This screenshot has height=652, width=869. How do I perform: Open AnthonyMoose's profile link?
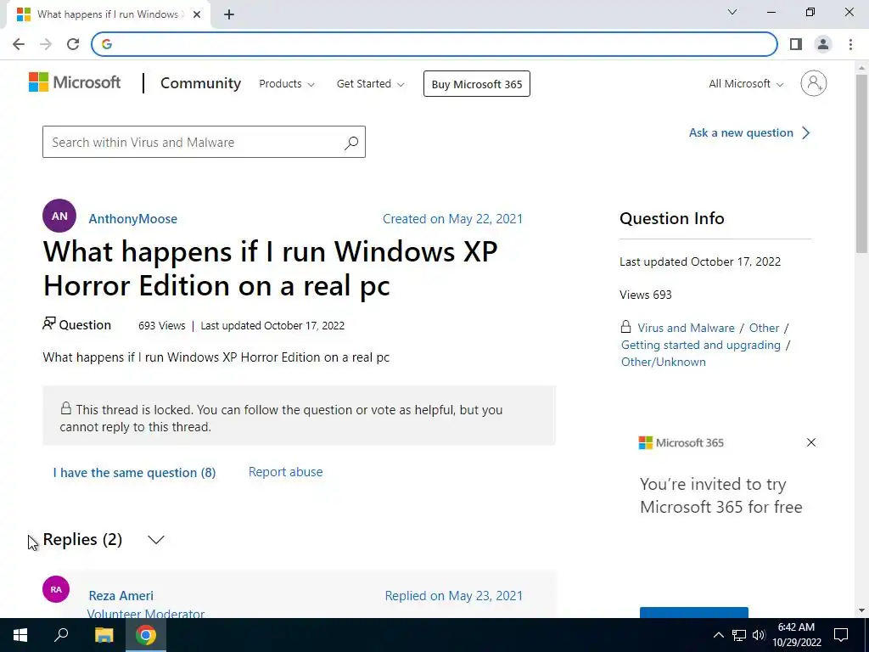click(x=133, y=219)
